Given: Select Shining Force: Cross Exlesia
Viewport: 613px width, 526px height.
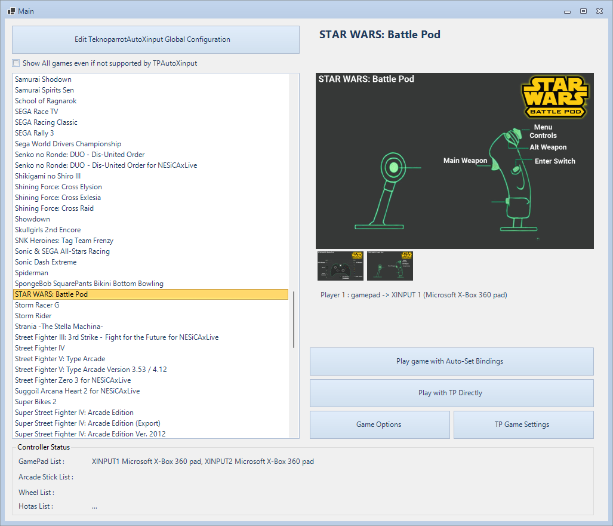Looking at the screenshot, I should [x=150, y=198].
